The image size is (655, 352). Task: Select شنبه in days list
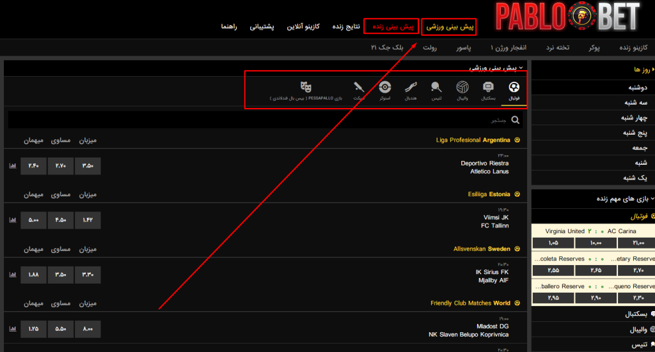point(593,163)
